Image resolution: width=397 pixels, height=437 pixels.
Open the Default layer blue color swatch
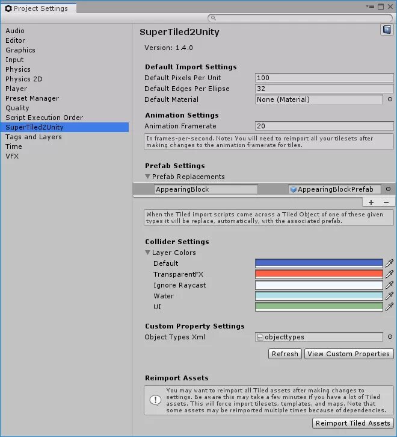tap(319, 263)
